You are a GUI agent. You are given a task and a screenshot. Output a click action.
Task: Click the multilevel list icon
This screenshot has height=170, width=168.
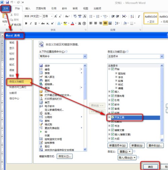[x=105, y=16]
